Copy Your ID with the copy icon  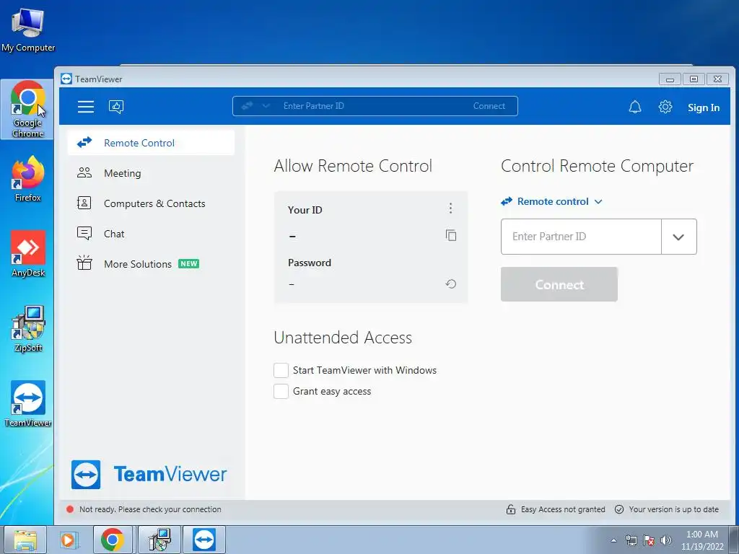pyautogui.click(x=451, y=235)
